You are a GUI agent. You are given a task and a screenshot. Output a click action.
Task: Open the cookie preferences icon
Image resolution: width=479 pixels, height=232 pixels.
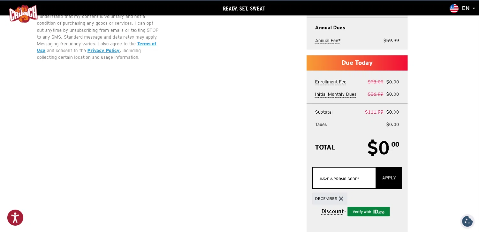click(467, 221)
